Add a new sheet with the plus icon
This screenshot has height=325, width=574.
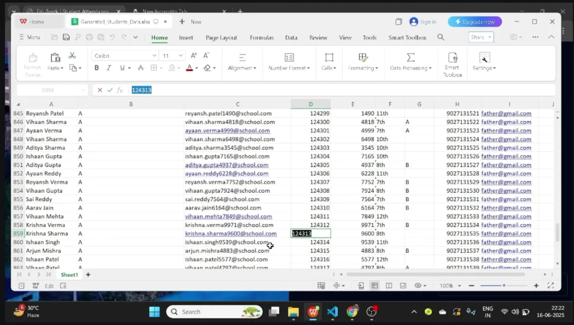[x=88, y=275]
